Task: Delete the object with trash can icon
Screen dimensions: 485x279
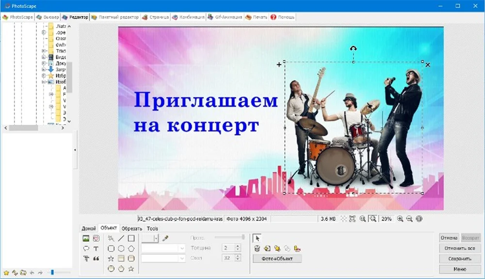Action: 257,248
